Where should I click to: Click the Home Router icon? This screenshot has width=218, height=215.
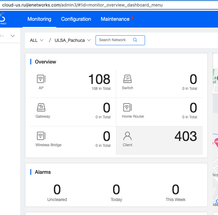127,107
